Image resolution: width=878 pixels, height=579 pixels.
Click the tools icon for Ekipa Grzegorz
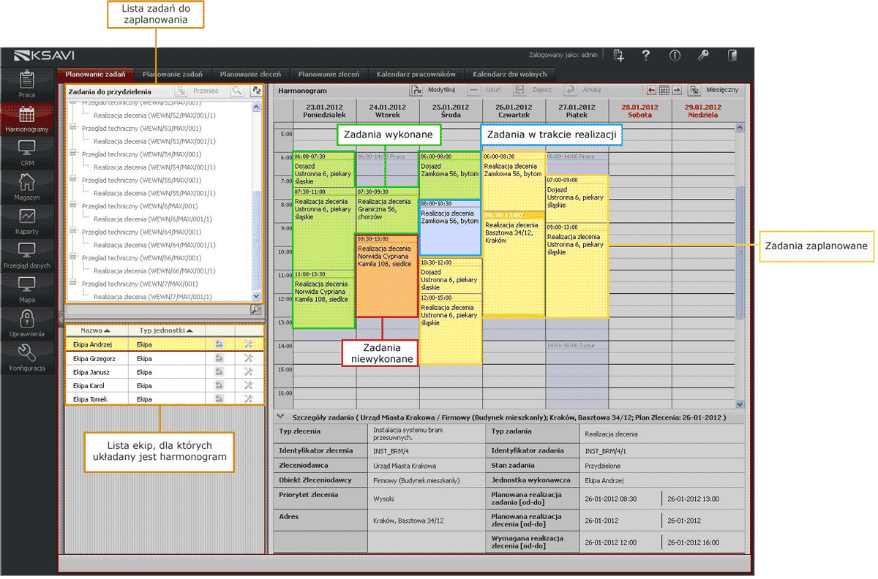tap(248, 358)
